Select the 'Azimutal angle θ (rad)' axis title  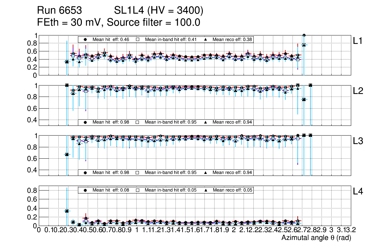[x=316, y=238]
